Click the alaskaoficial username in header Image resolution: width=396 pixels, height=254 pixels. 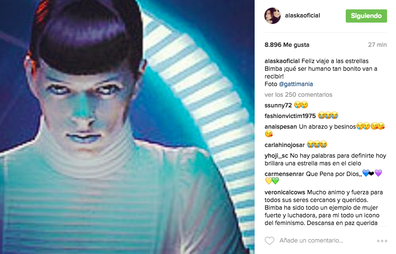(302, 15)
